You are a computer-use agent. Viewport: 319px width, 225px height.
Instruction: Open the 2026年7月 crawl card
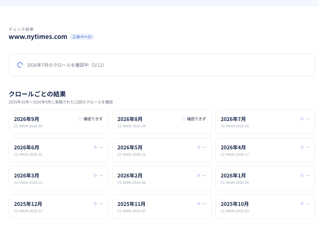(x=265, y=122)
